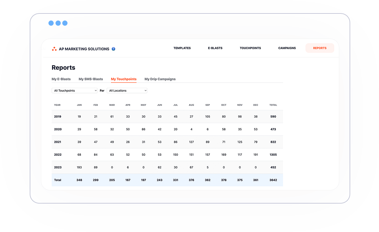Click the 2022 total value 1305
The width and height of the screenshot is (379, 232).
273,155
